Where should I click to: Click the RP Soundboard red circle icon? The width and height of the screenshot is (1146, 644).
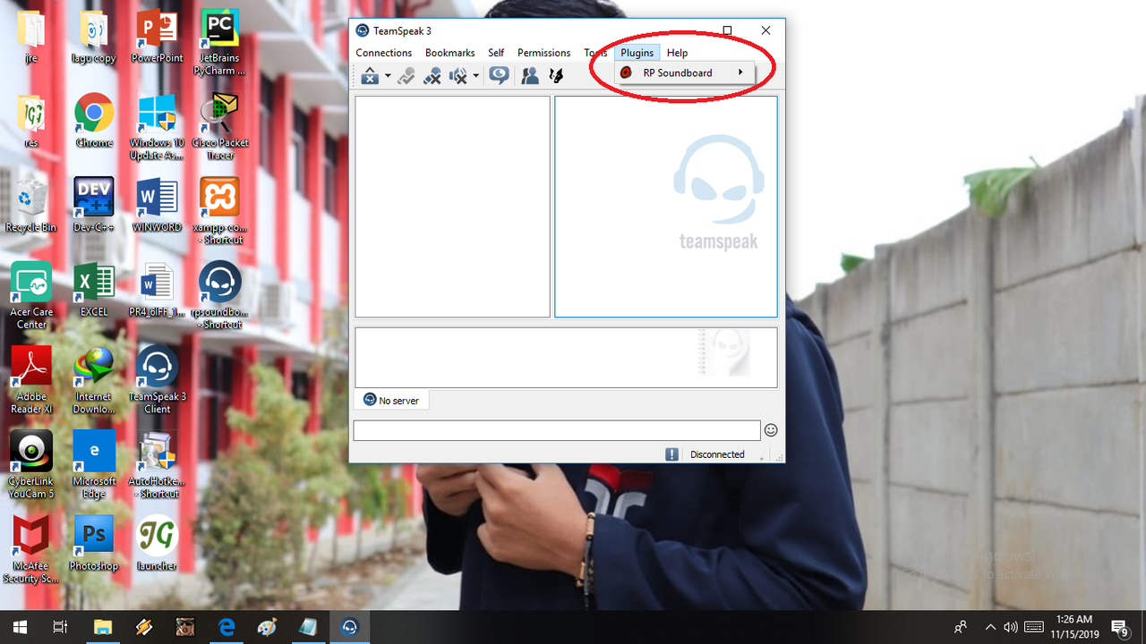click(626, 72)
